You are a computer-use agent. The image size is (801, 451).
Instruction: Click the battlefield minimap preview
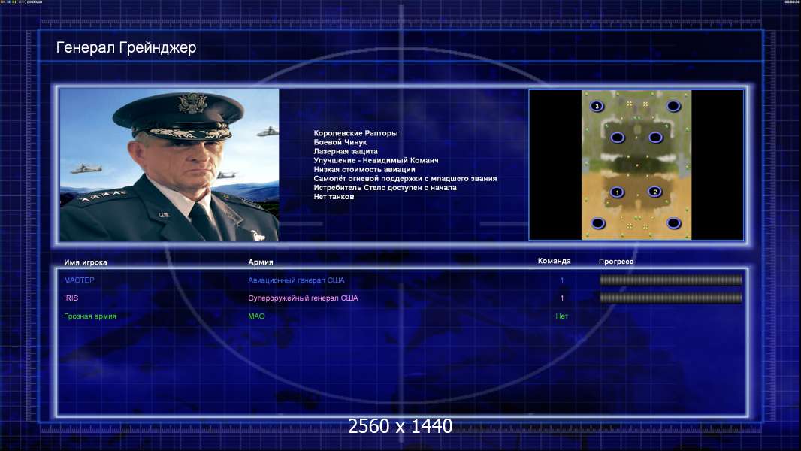[636, 165]
